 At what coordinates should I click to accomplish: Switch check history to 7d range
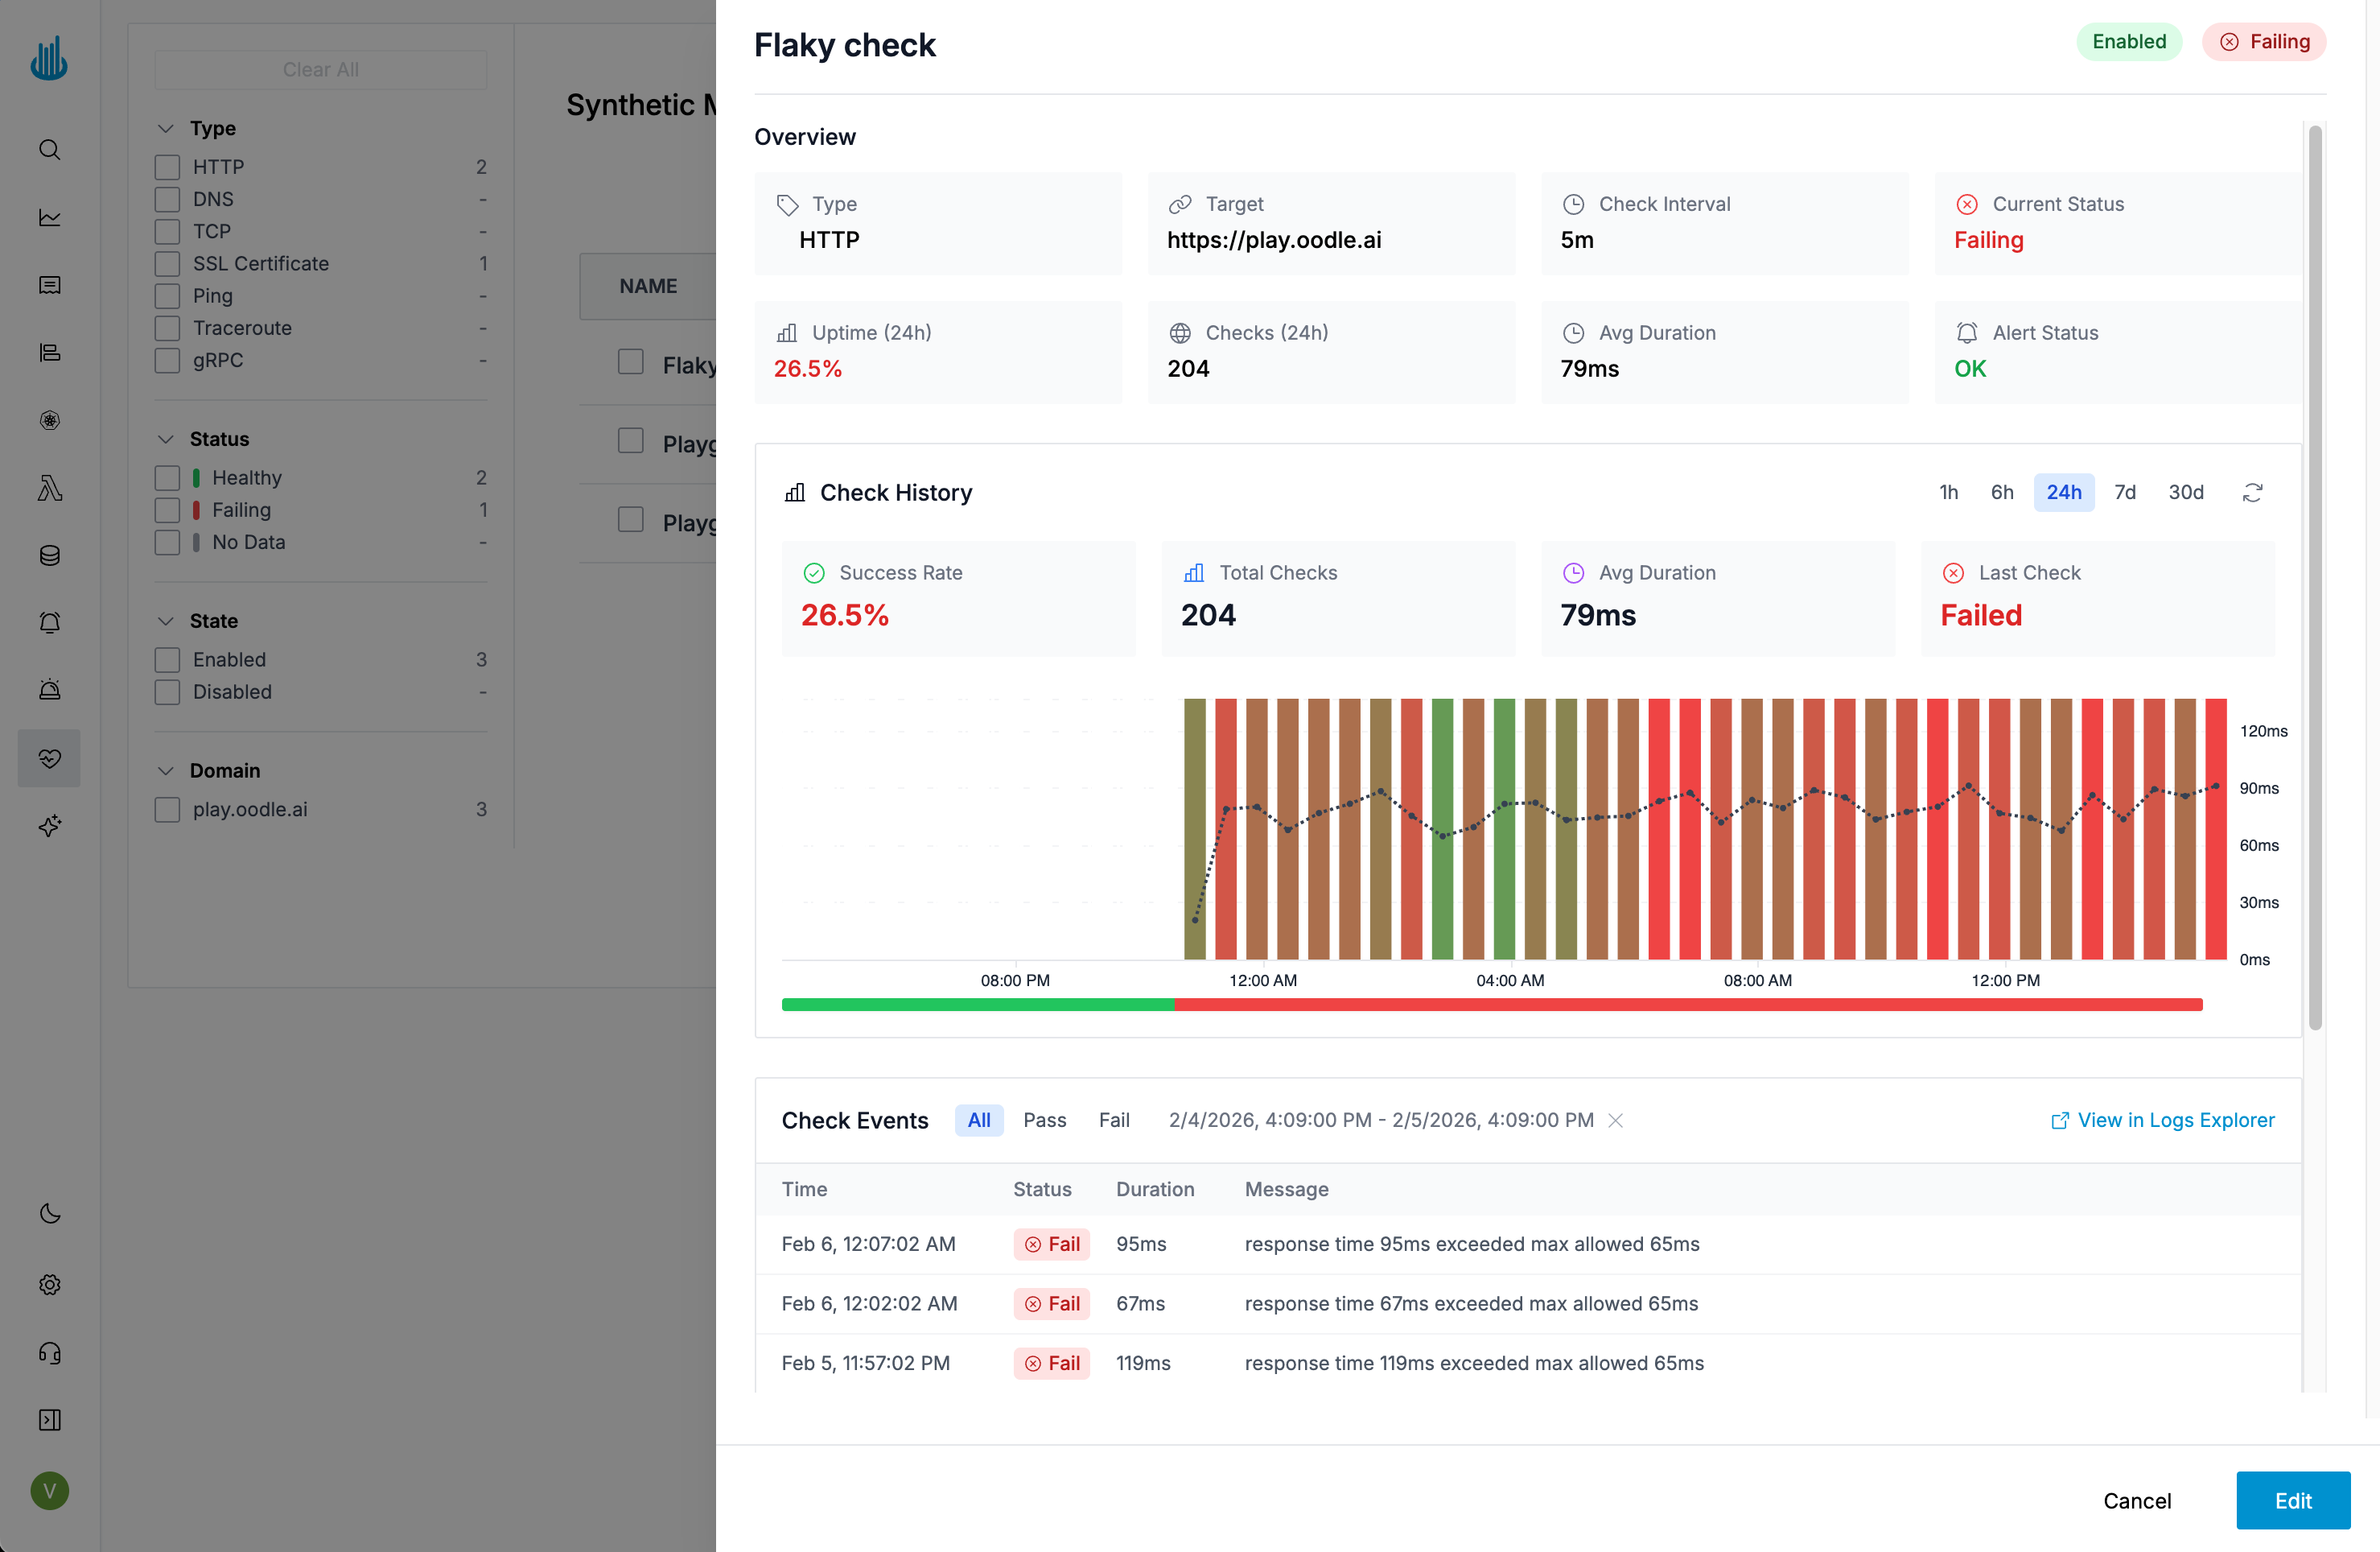coord(2124,493)
